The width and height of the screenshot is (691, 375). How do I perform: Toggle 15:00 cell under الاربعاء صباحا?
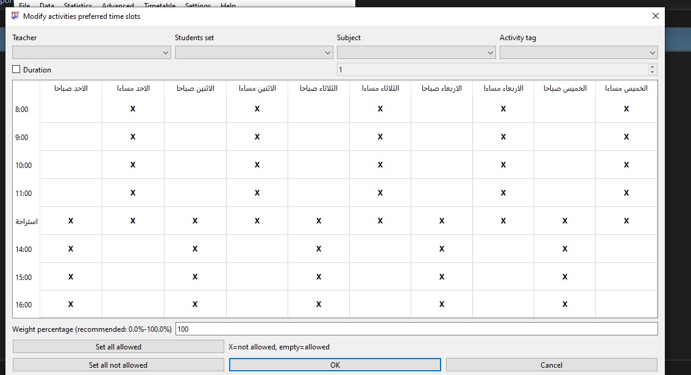(x=442, y=277)
